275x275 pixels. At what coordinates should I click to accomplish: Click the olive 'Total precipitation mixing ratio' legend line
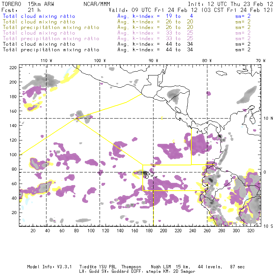(51, 27)
